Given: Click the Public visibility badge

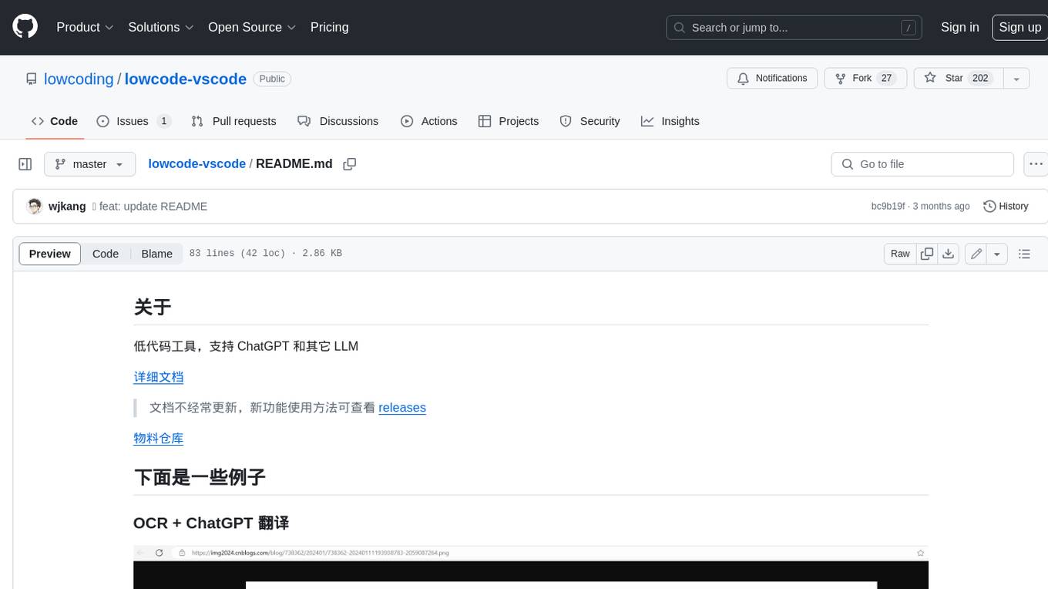Looking at the screenshot, I should pos(272,79).
